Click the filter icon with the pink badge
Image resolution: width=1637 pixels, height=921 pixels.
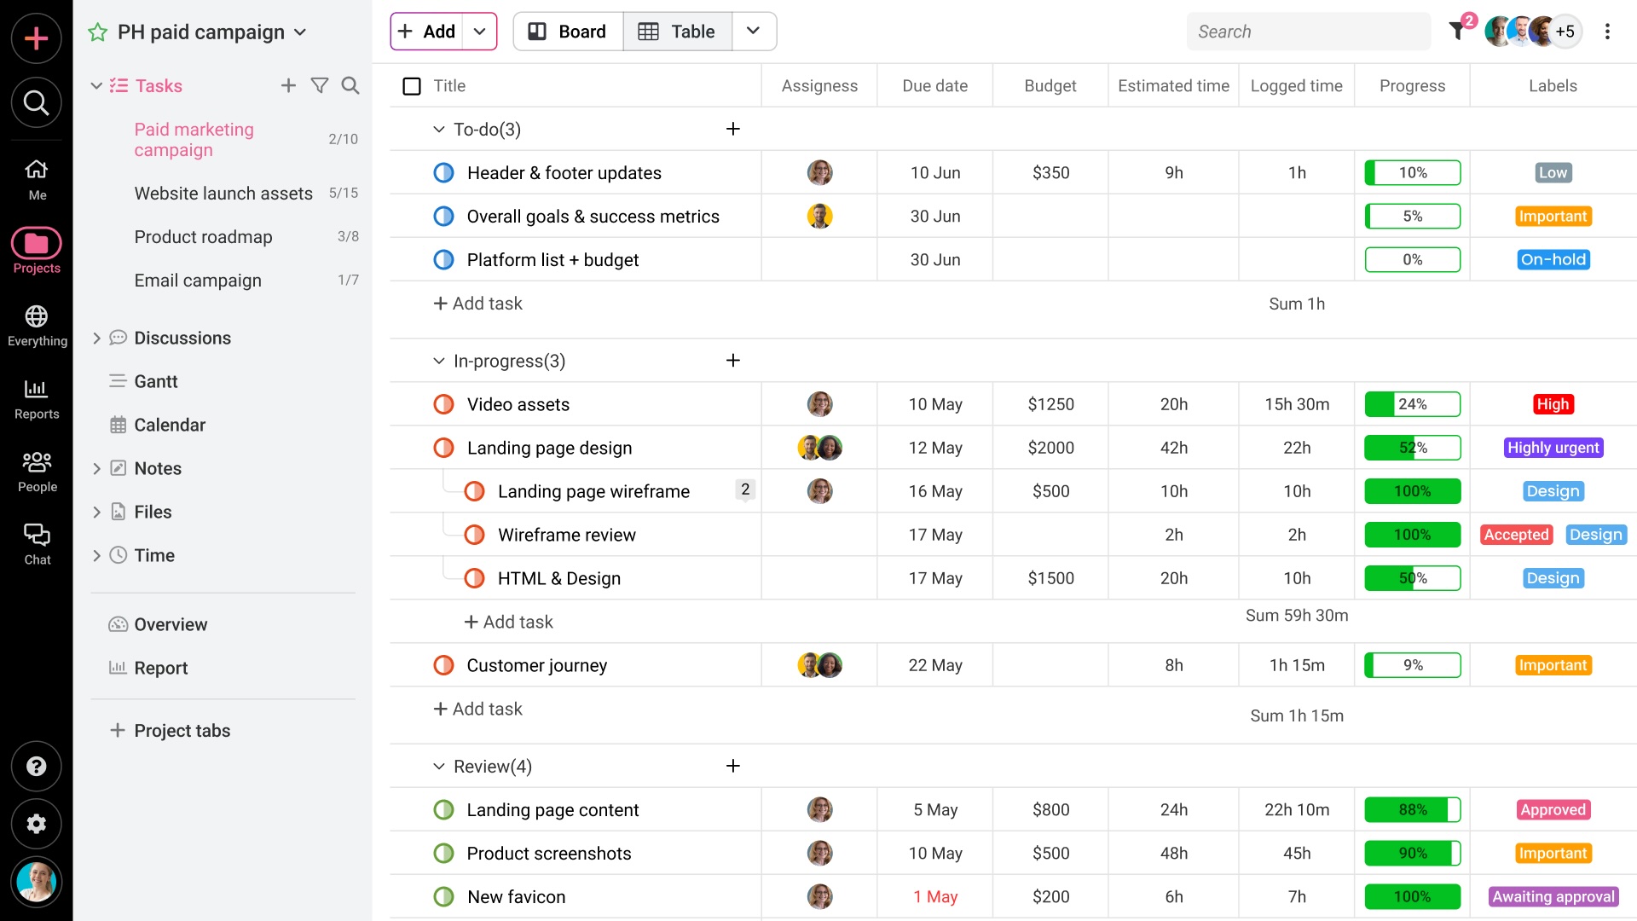click(x=1460, y=28)
